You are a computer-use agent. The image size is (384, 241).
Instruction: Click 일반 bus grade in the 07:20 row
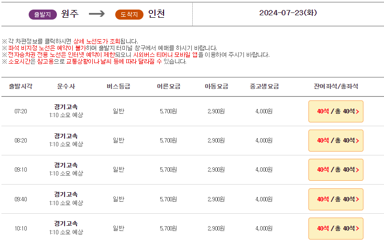tap(119, 111)
